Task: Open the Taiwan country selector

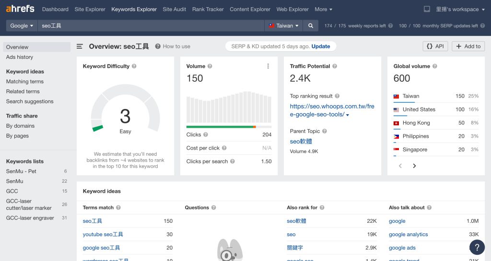Action: point(284,26)
